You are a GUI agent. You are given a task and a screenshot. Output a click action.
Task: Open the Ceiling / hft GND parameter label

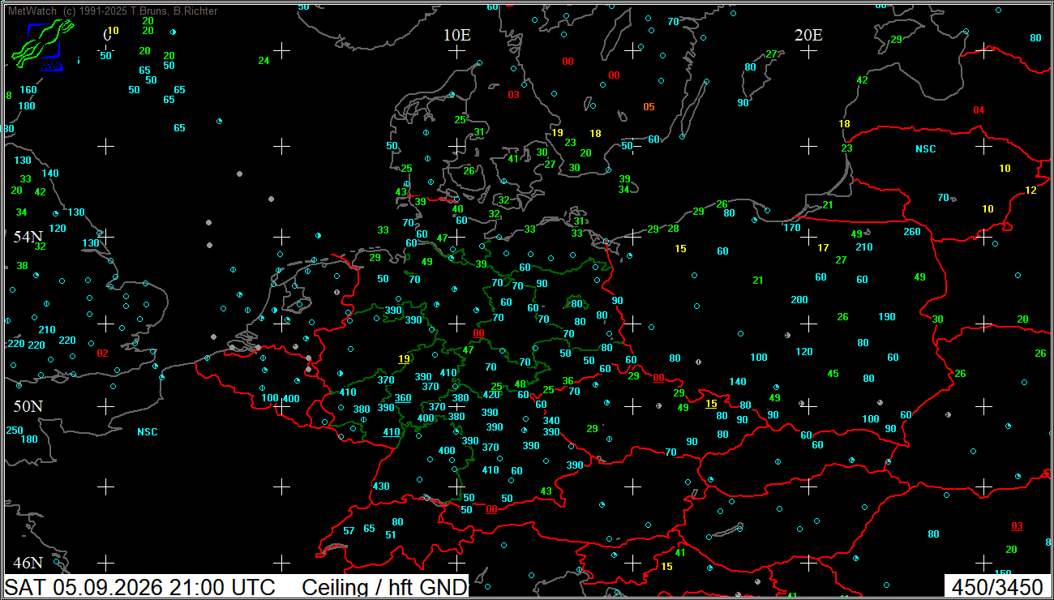(x=384, y=587)
